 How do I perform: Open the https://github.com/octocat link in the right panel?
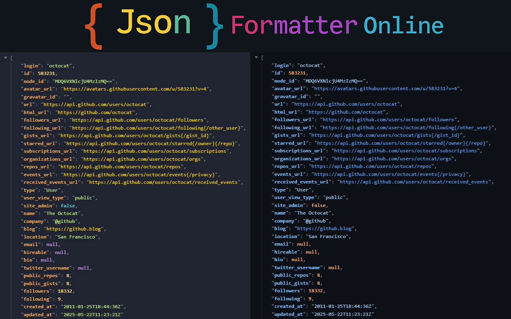pyautogui.click(x=346, y=112)
